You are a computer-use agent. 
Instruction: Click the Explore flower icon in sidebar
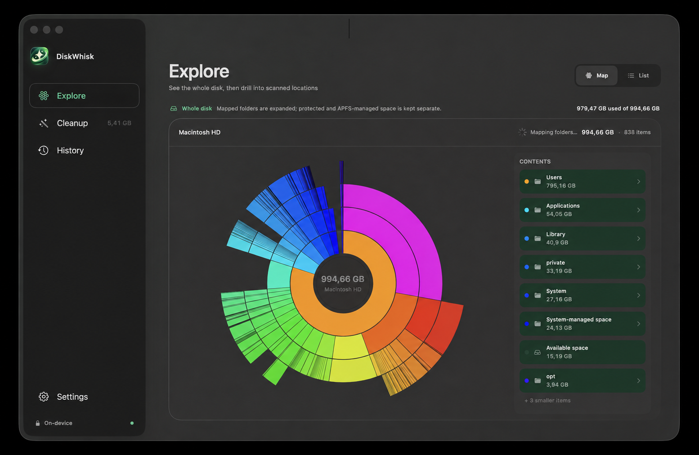pyautogui.click(x=44, y=96)
